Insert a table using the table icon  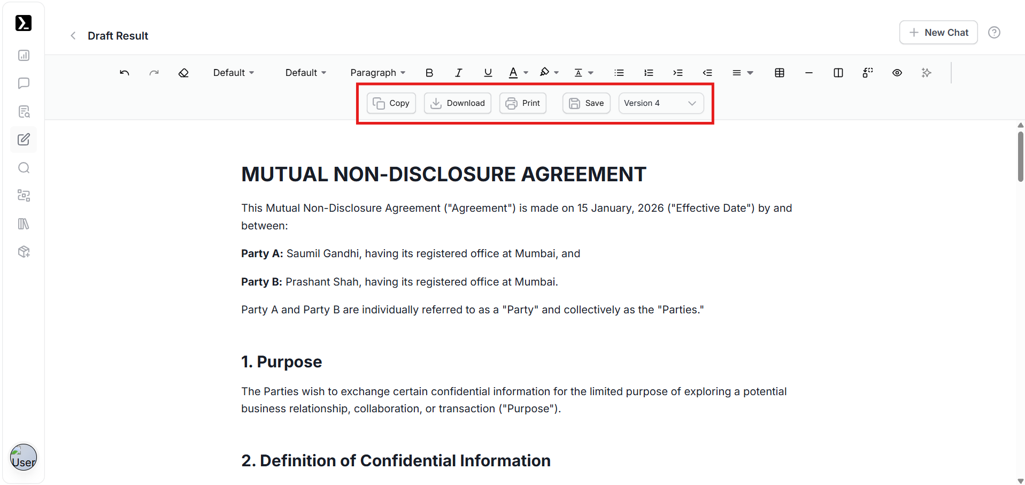click(779, 73)
